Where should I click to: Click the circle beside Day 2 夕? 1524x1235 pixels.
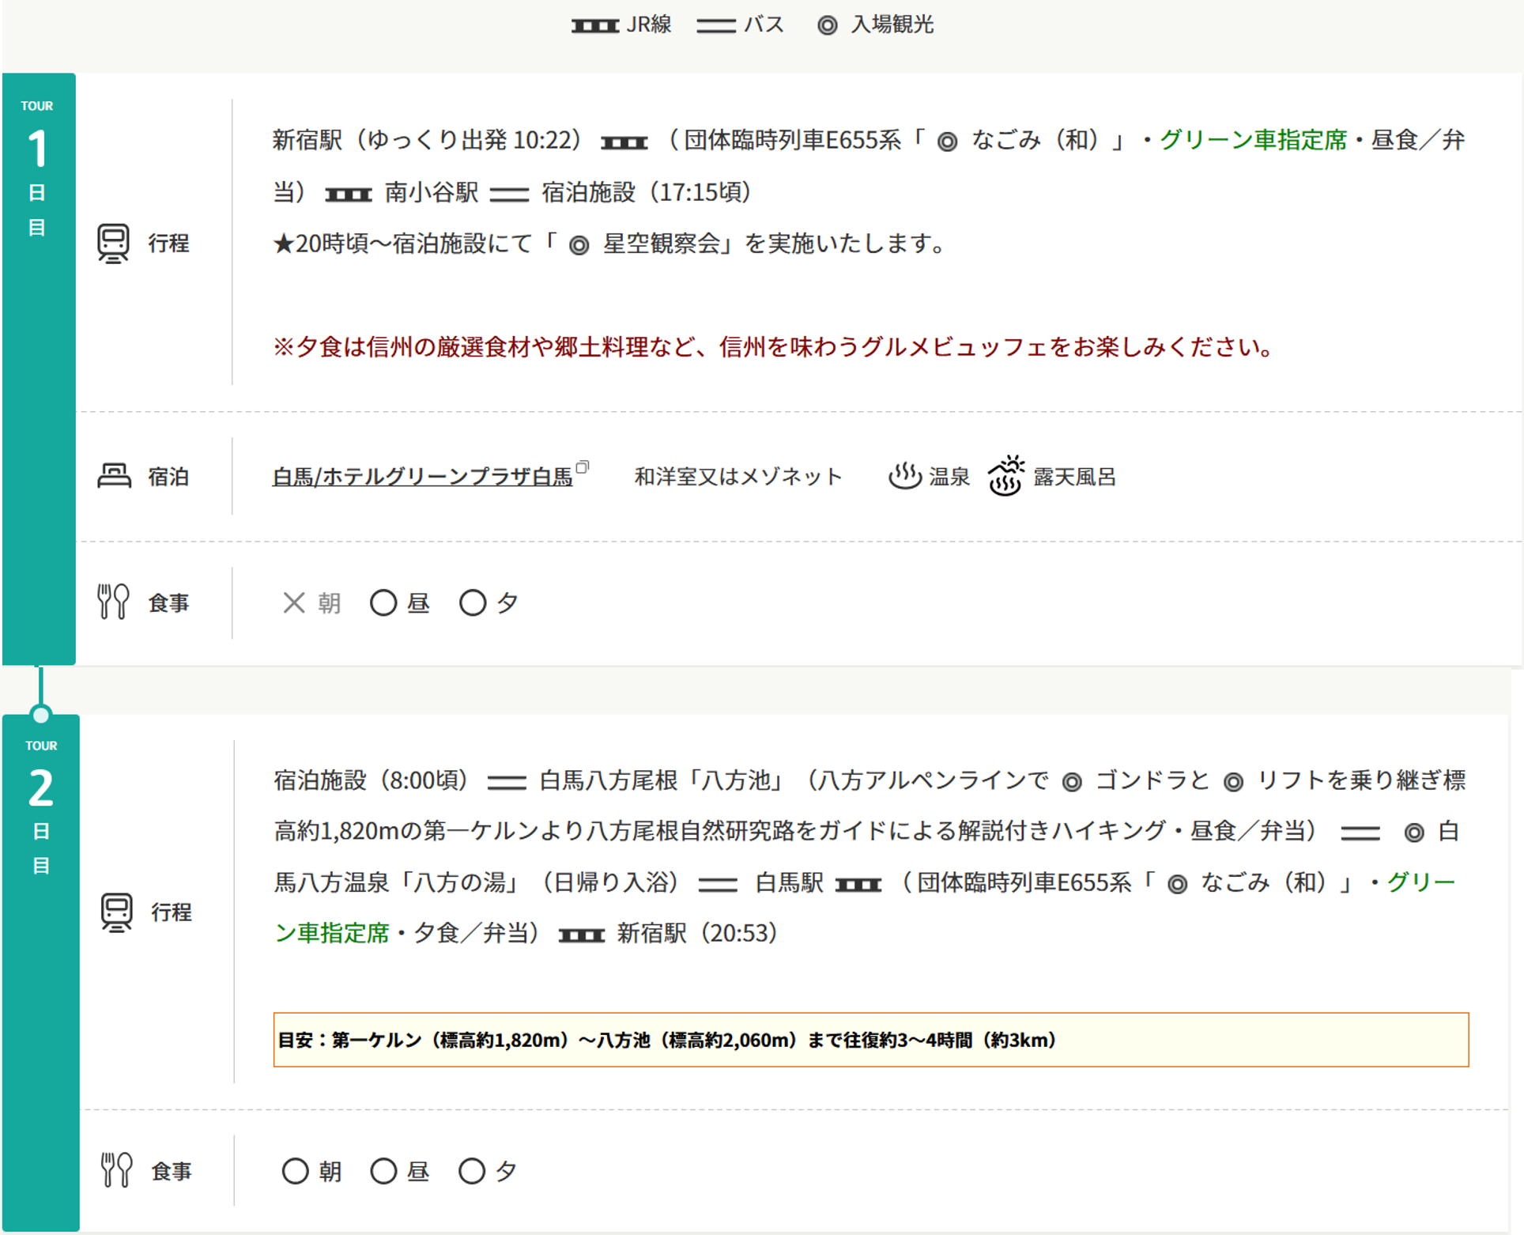point(472,1171)
